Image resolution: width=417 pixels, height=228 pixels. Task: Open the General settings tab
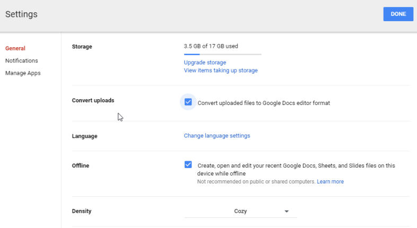pos(15,48)
